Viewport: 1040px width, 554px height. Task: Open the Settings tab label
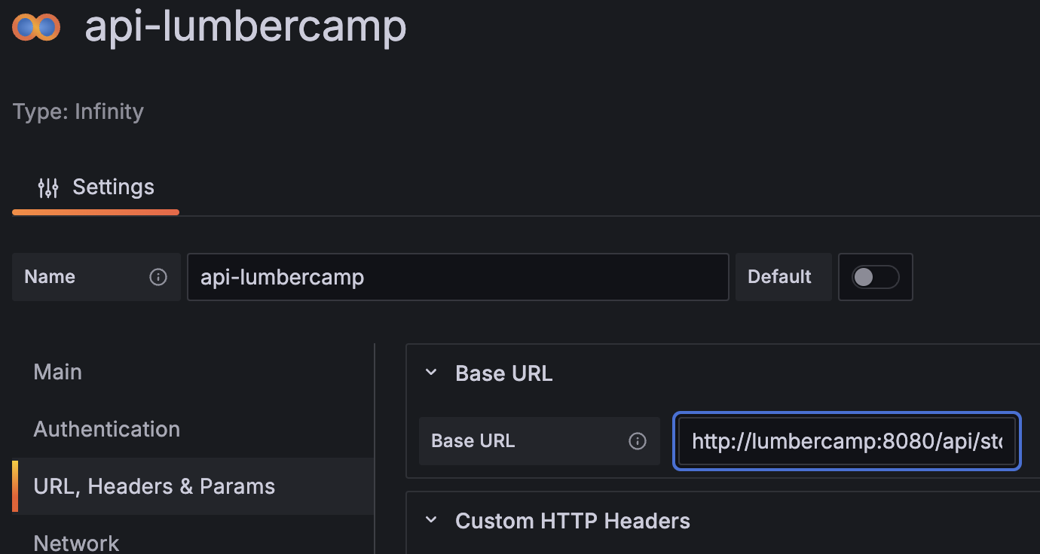pos(113,187)
